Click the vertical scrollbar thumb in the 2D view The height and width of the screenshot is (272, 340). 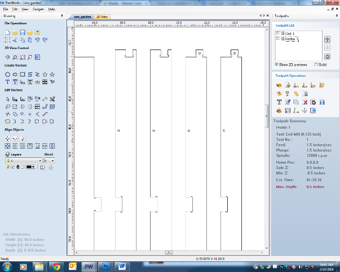(x=267, y=116)
